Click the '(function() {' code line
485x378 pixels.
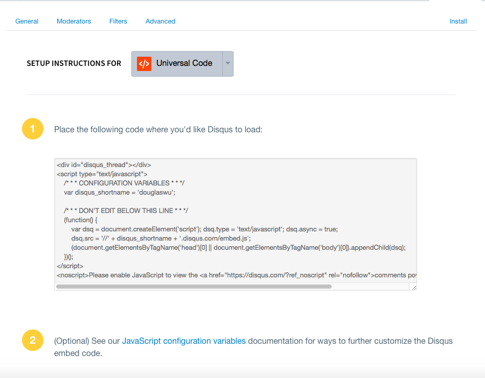[x=81, y=220]
